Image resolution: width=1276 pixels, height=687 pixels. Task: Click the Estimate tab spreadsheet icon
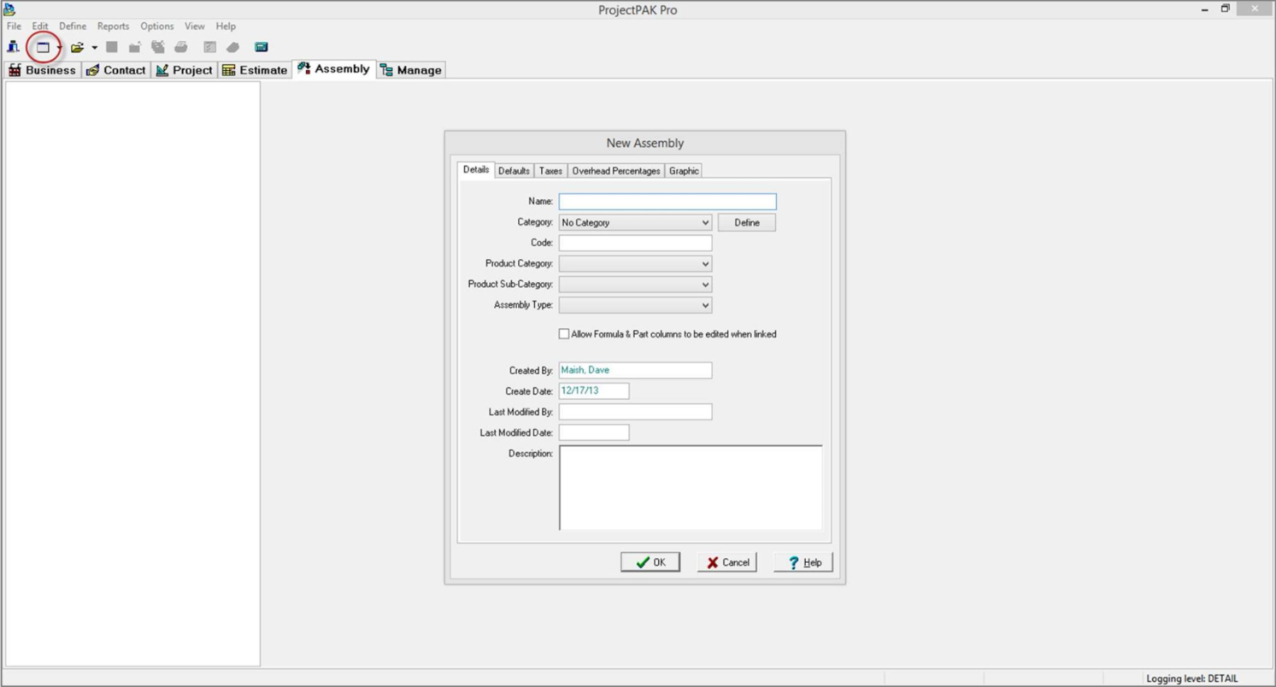pos(228,69)
